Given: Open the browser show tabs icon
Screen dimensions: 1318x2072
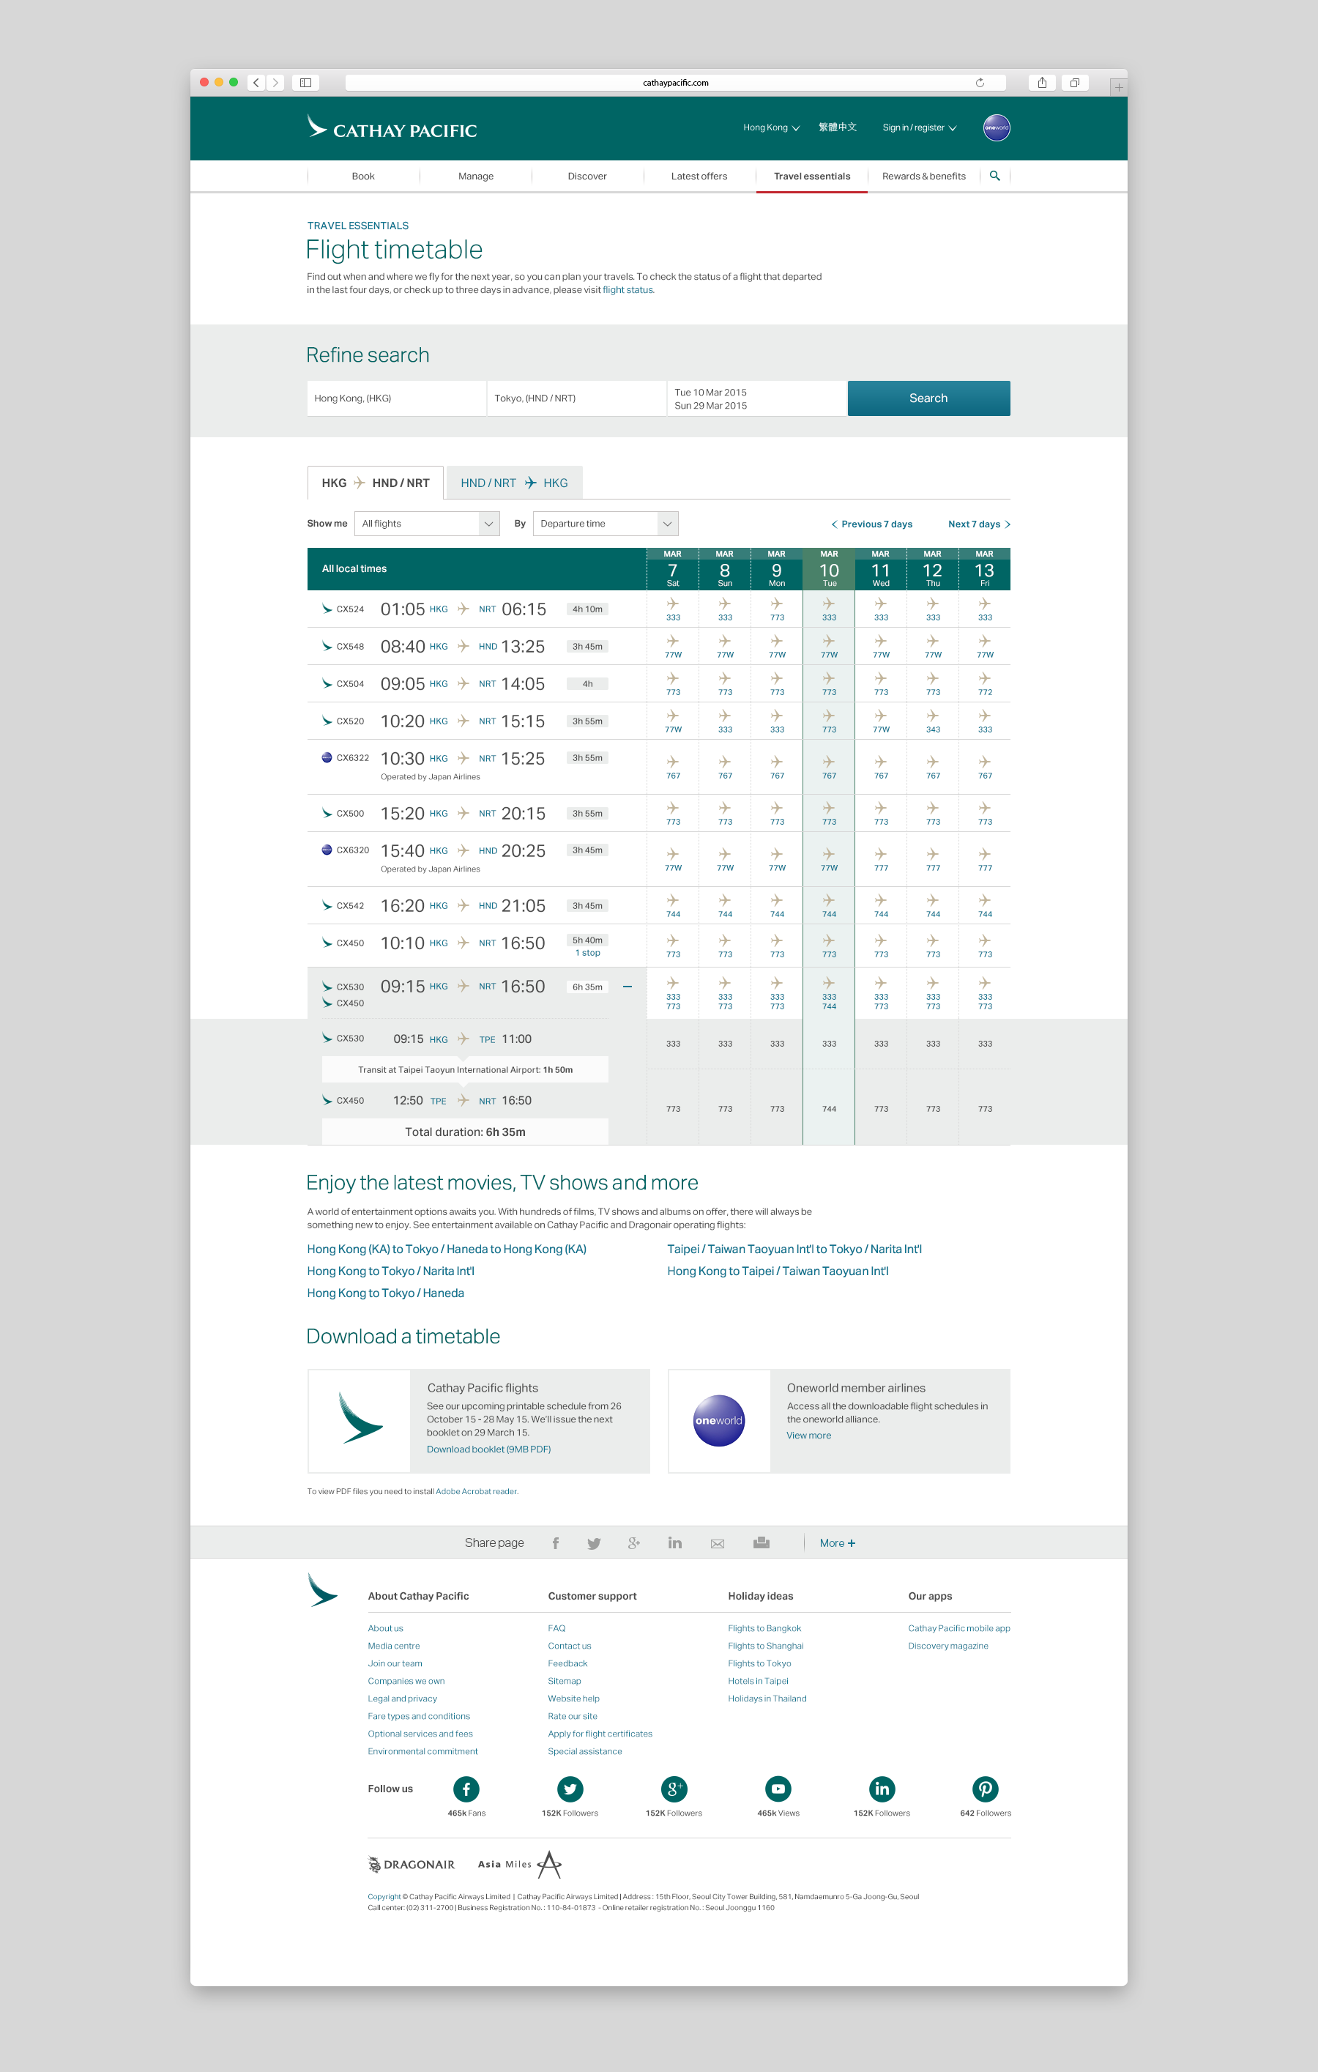Looking at the screenshot, I should (1074, 83).
